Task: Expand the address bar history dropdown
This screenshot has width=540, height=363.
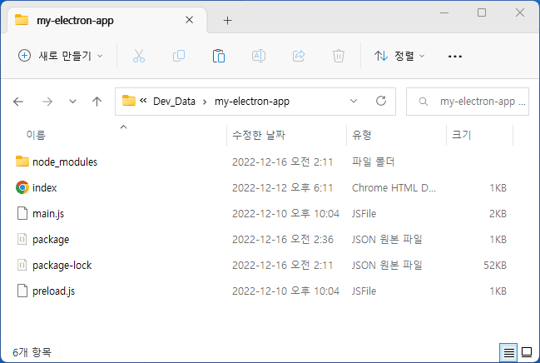Action: tap(354, 101)
